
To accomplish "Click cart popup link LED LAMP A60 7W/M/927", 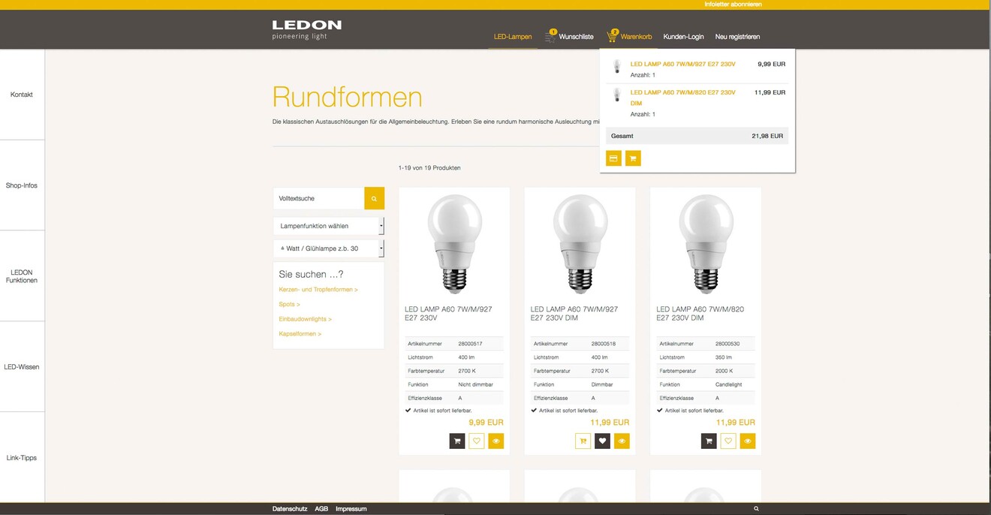I will [x=682, y=65].
